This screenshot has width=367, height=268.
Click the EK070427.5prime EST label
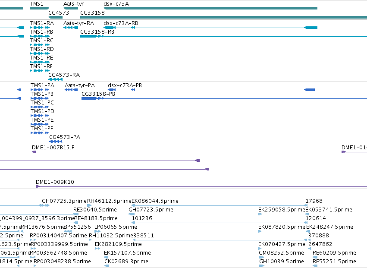[x=282, y=245]
